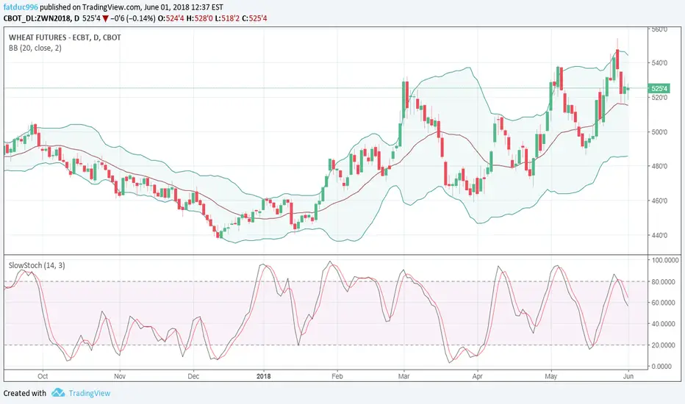Click the 500'0 price axis label
Viewport: 685px width, 404px height.
pos(659,132)
